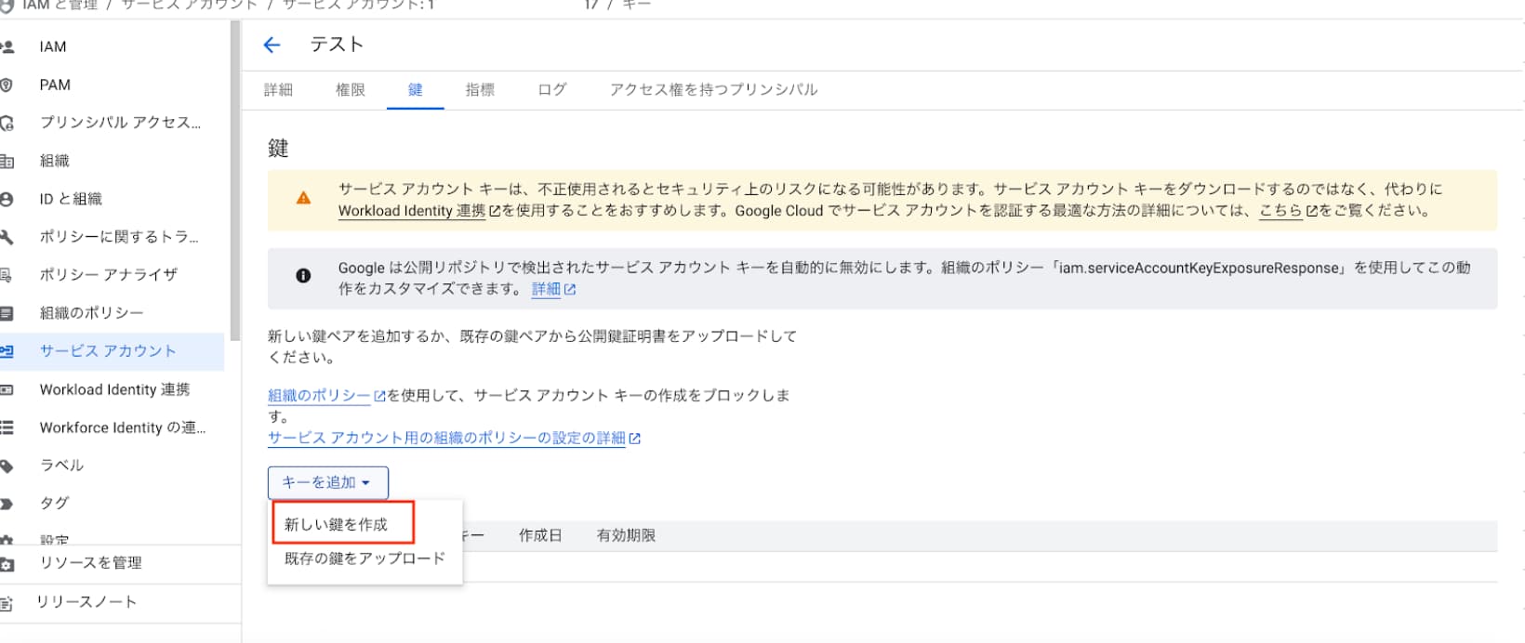Click the PAM shield icon in sidebar

(x=7, y=85)
